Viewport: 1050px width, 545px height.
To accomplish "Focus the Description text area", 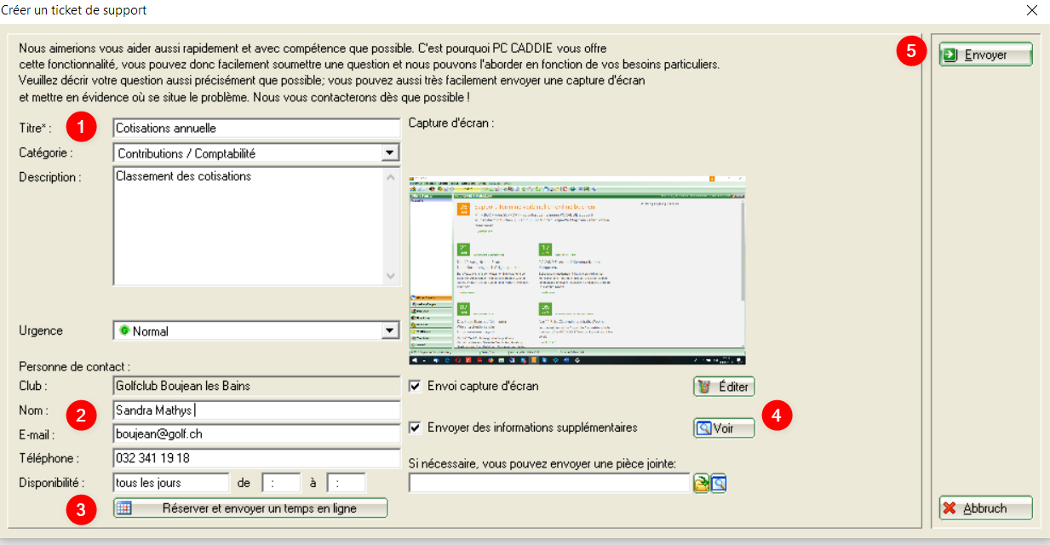I will (x=248, y=226).
